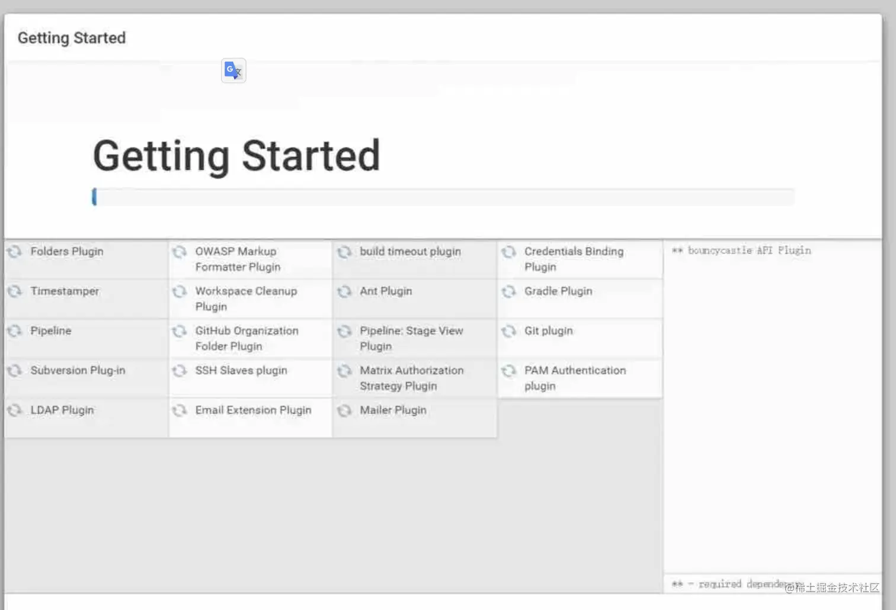
Task: Click the pending icon next to Gradle Plugin
Action: tap(508, 291)
